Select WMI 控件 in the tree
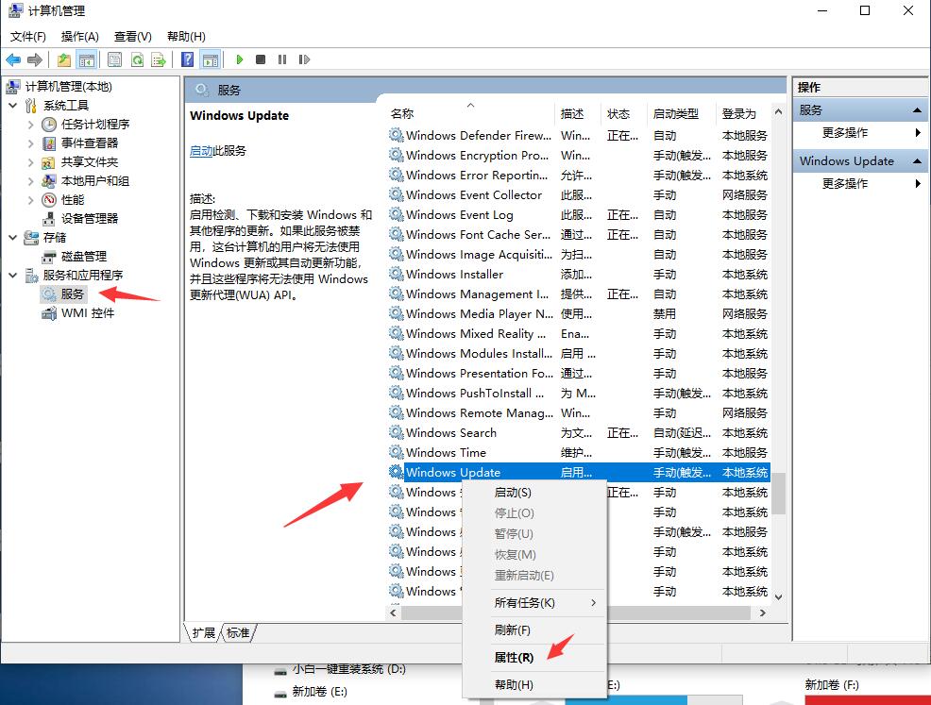 click(88, 312)
